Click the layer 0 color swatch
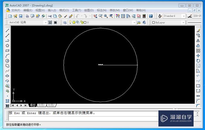 [x=85, y=23]
